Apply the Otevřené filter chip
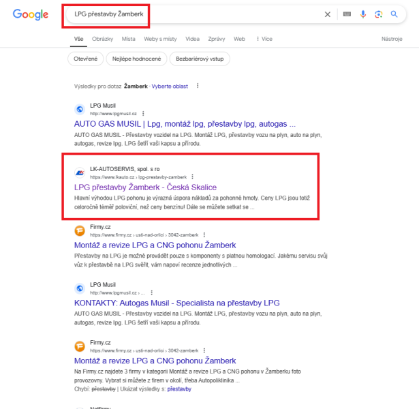Image resolution: width=419 pixels, height=409 pixels. [86, 59]
